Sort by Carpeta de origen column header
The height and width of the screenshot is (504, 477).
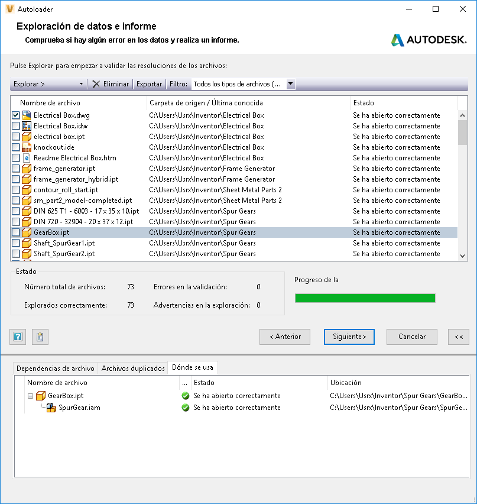(249, 103)
